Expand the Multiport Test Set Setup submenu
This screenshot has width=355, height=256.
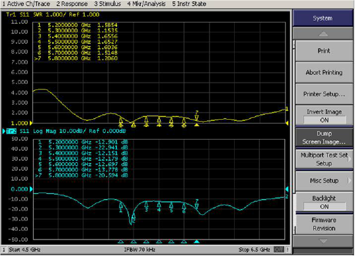click(324, 159)
